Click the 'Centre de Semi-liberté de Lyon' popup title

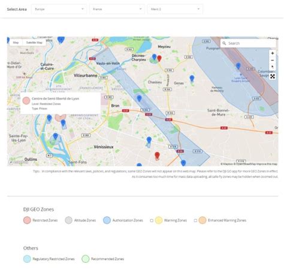(x=55, y=99)
